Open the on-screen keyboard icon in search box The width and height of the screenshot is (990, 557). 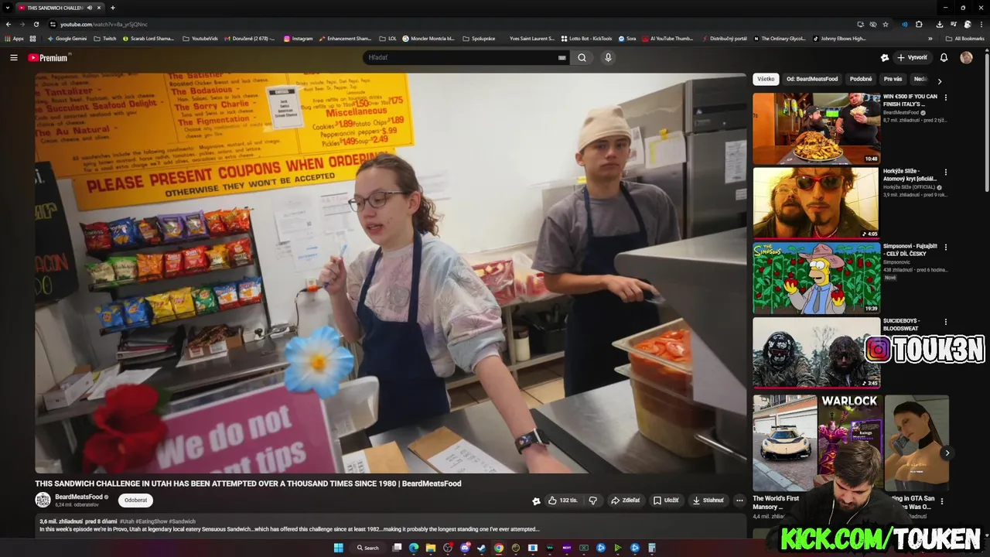(x=562, y=57)
